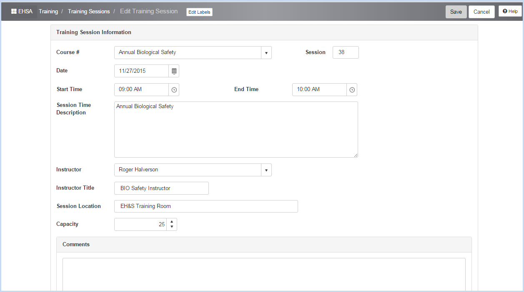Navigate to Training Sessions breadcrumb
This screenshot has width=524, height=292.
[x=89, y=12]
